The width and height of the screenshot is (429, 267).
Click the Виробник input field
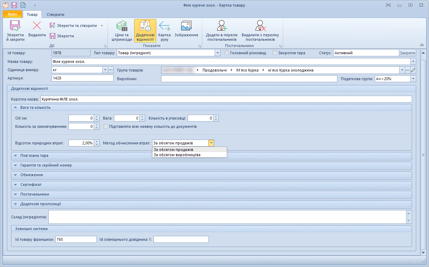click(249, 79)
